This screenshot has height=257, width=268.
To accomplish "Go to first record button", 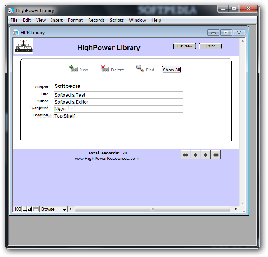I will [x=185, y=155].
